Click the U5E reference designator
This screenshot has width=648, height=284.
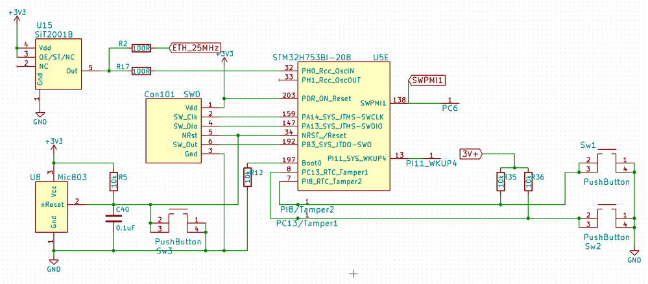pyautogui.click(x=381, y=56)
